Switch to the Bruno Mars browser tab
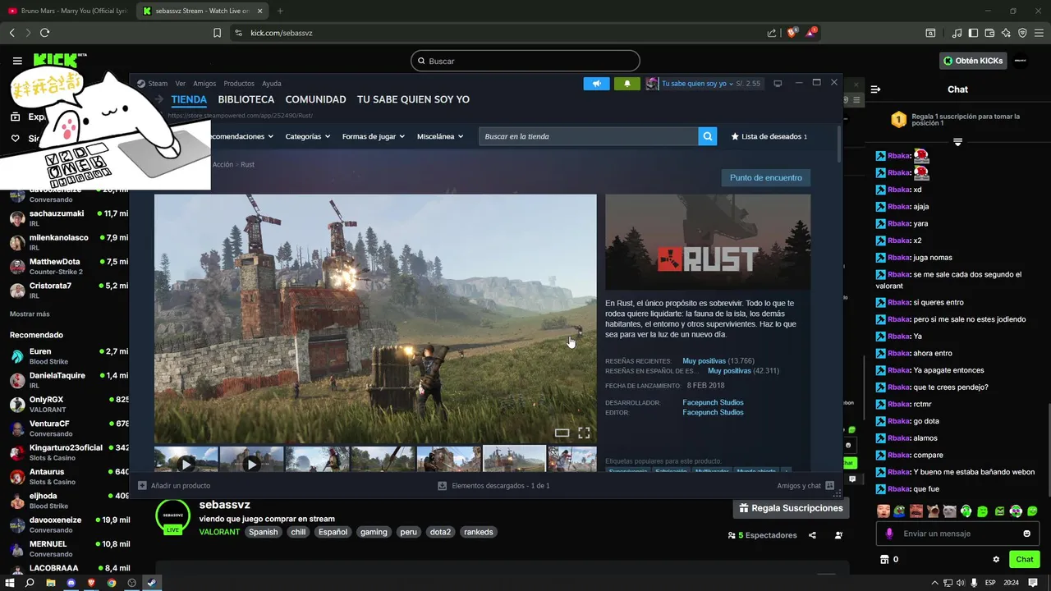 67,11
